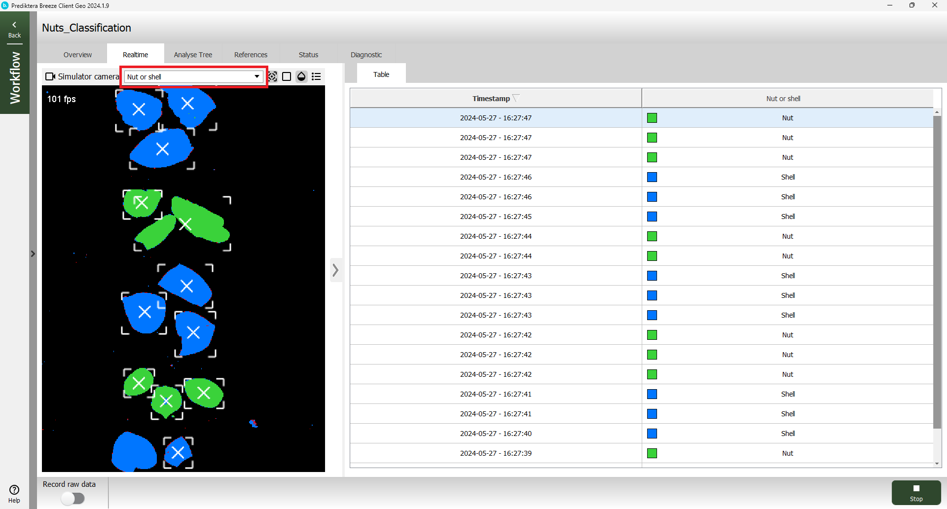Select the Table tab
Viewport: 947px width, 509px height.
click(381, 74)
